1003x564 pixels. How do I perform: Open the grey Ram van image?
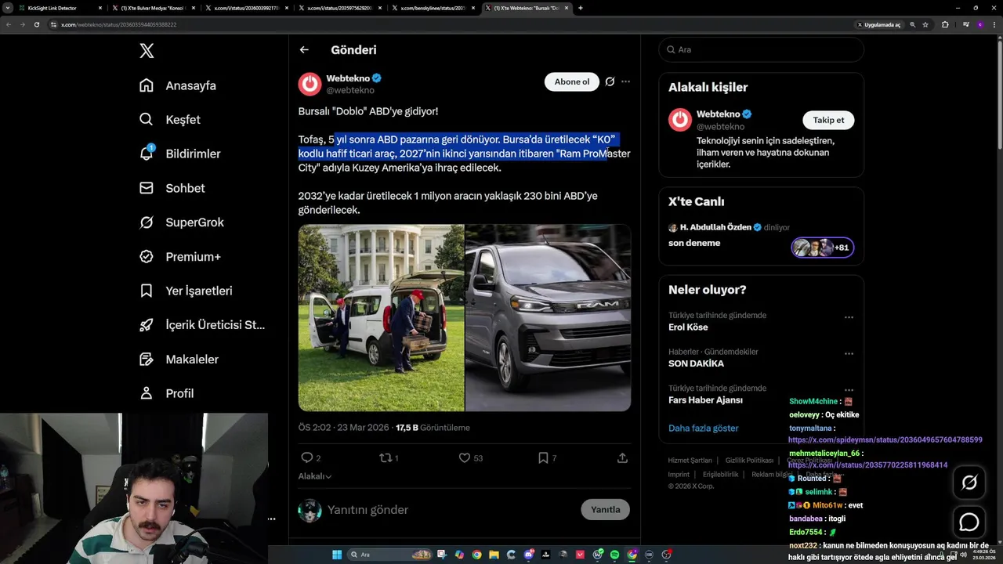548,318
